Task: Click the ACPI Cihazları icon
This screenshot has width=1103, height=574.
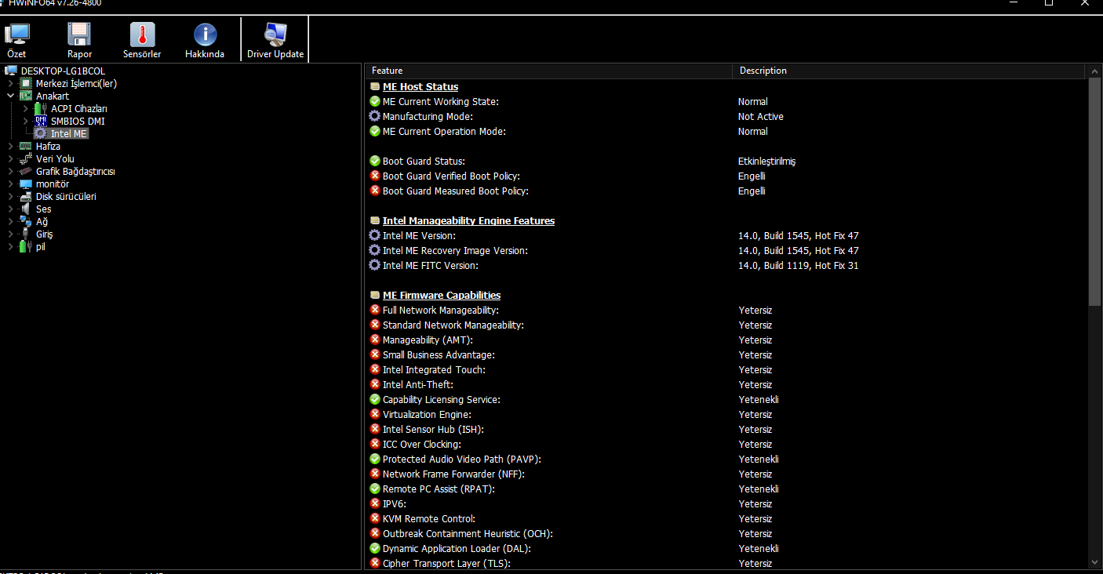Action: coord(41,109)
